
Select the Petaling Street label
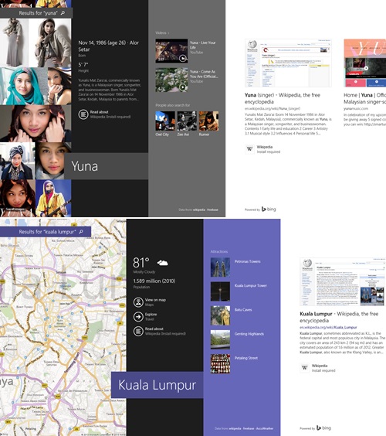pos(246,358)
